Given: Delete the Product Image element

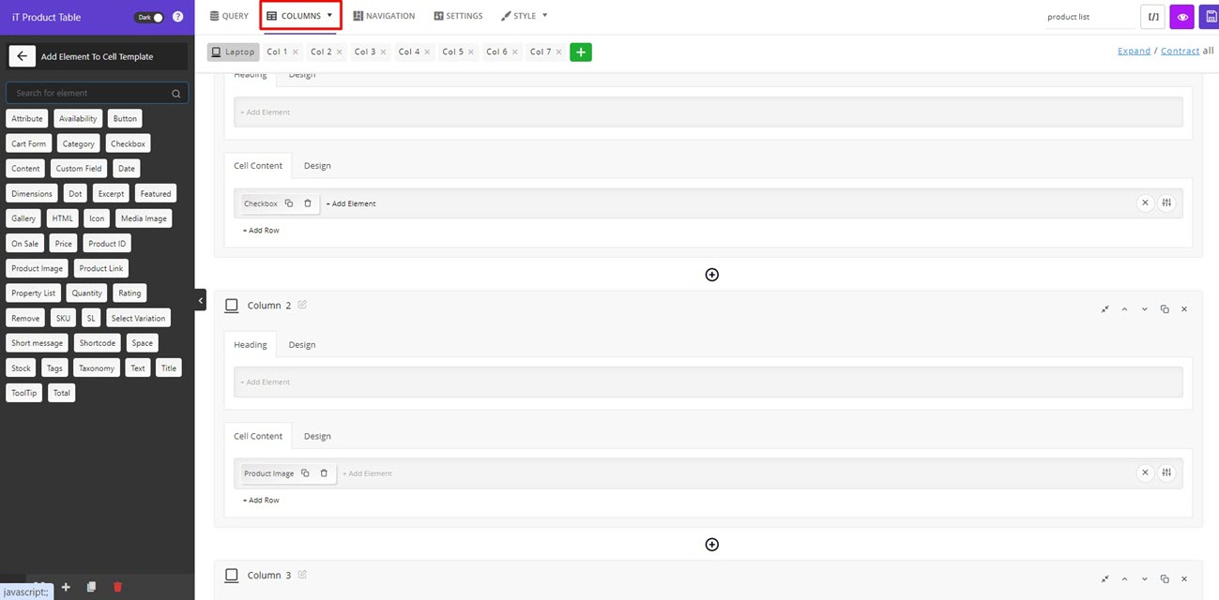Looking at the screenshot, I should click(x=324, y=473).
